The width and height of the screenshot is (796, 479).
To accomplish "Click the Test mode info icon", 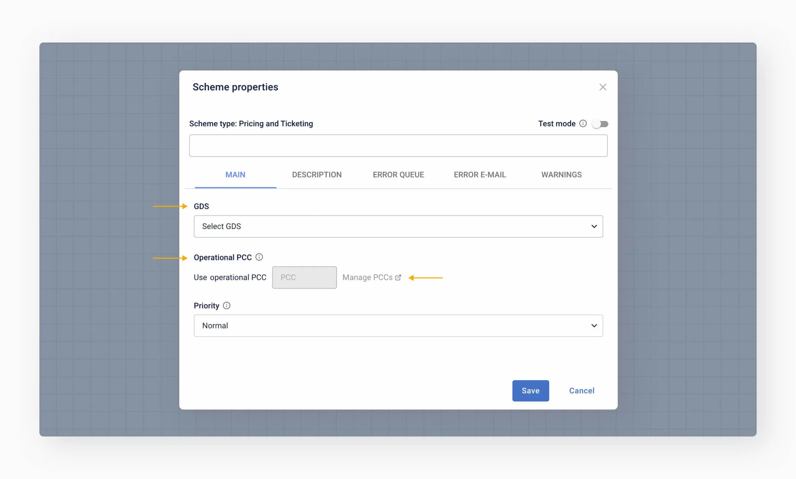I will click(x=583, y=124).
